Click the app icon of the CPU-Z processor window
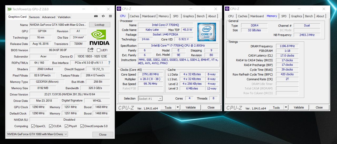This screenshot has height=144, width=337. [119, 9]
